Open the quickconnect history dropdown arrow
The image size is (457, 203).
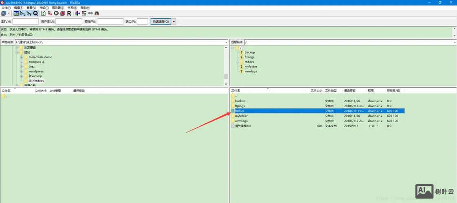174,22
